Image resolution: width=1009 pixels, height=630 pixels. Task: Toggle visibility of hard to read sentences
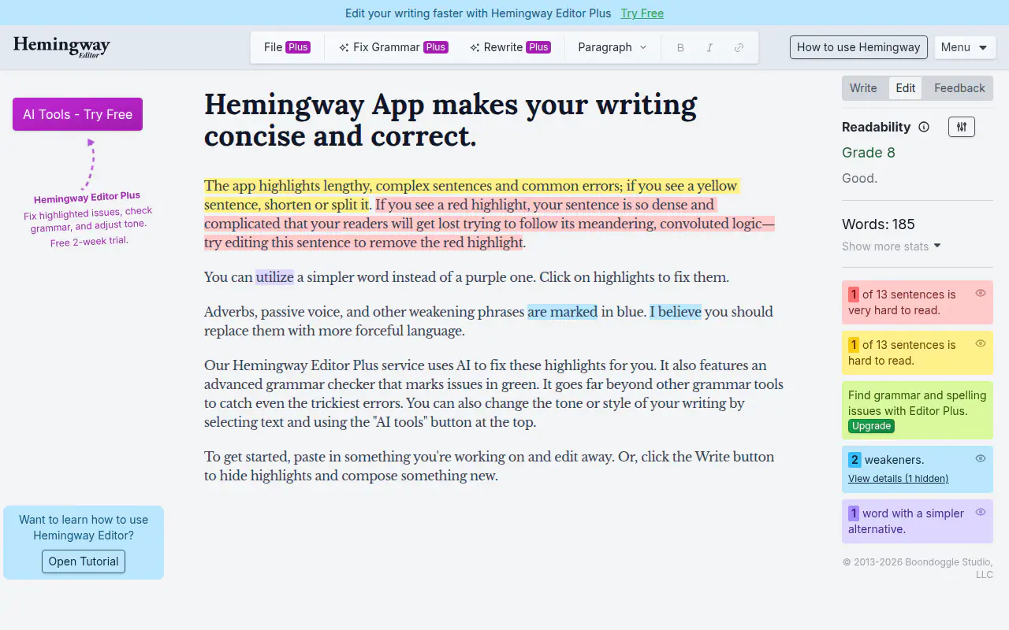pyautogui.click(x=981, y=343)
